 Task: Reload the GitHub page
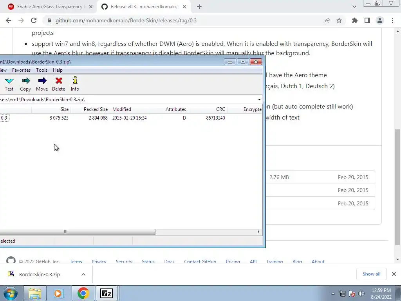click(x=34, y=20)
